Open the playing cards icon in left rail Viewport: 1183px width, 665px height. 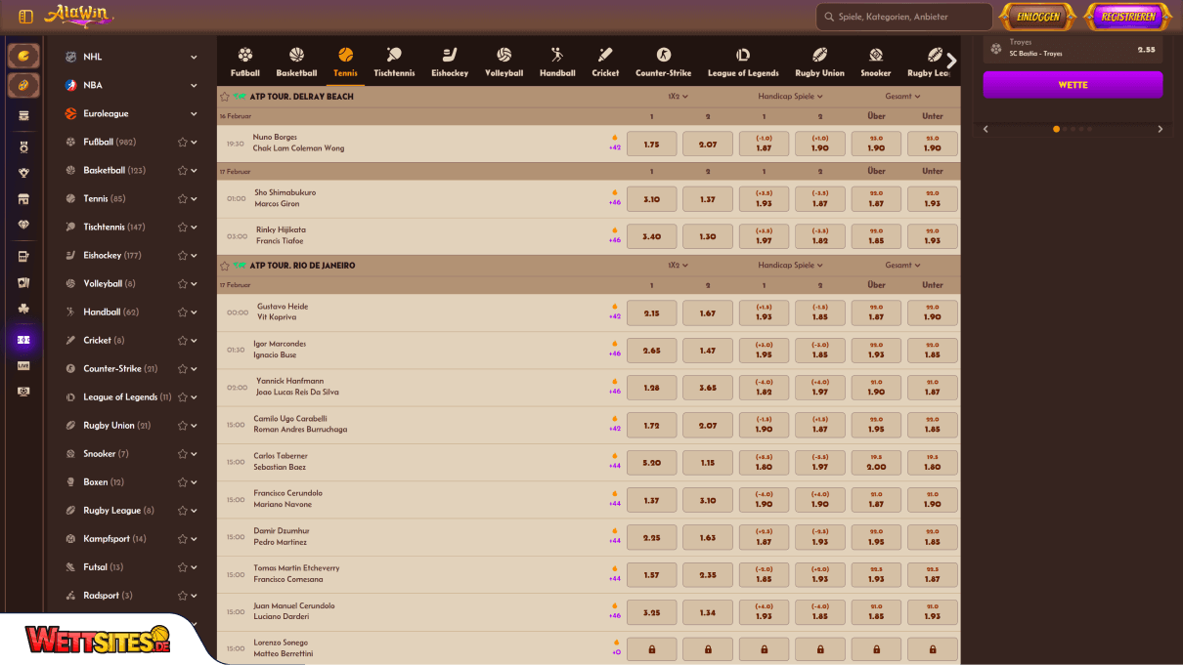point(23,282)
